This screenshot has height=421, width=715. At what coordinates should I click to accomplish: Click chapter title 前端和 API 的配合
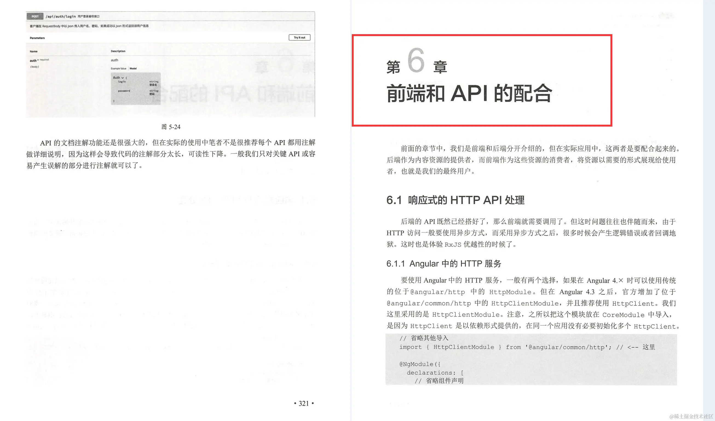[x=469, y=93]
